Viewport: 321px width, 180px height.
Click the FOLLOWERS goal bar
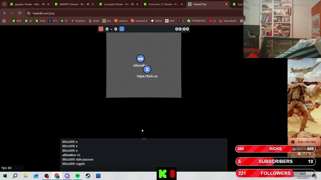(x=275, y=173)
